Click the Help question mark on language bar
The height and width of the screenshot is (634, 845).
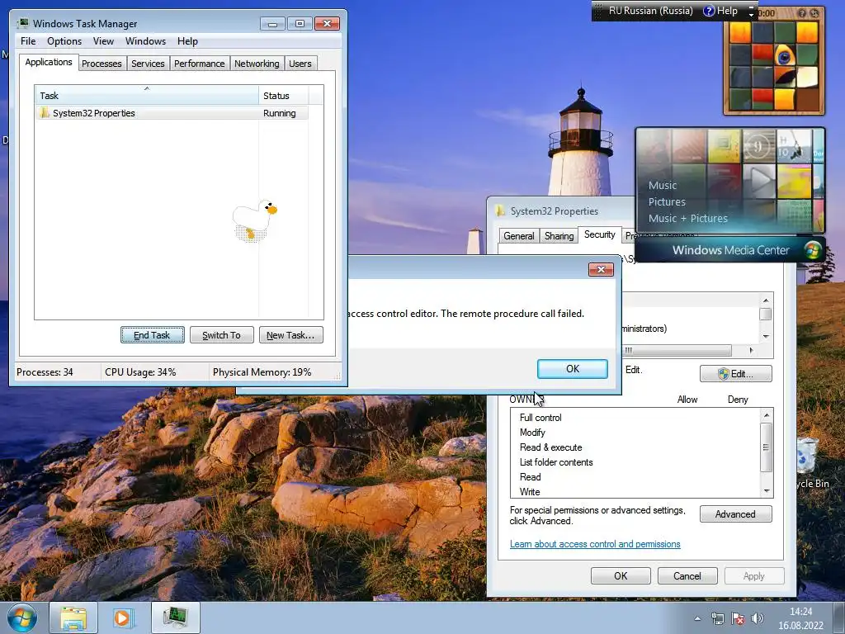pos(709,10)
